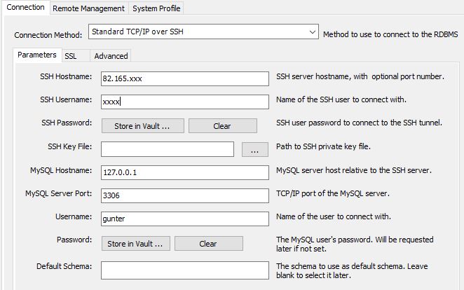Click the 'MySQL Server Port:' label
Screen dimensions: 464x290
coord(59,193)
